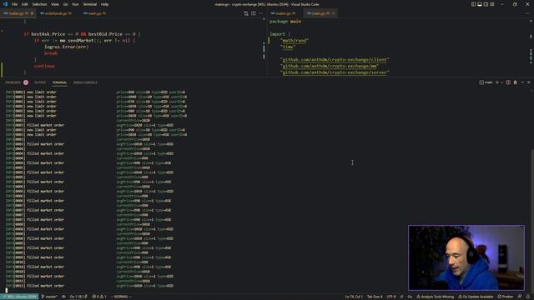
Task: Click the NORMAL vim mode indicator
Action: [121, 297]
